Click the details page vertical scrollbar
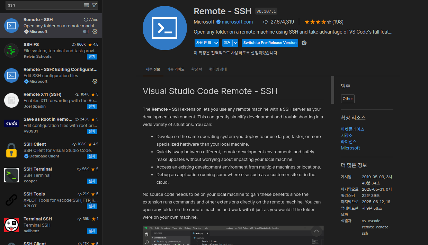 [x=332, y=90]
